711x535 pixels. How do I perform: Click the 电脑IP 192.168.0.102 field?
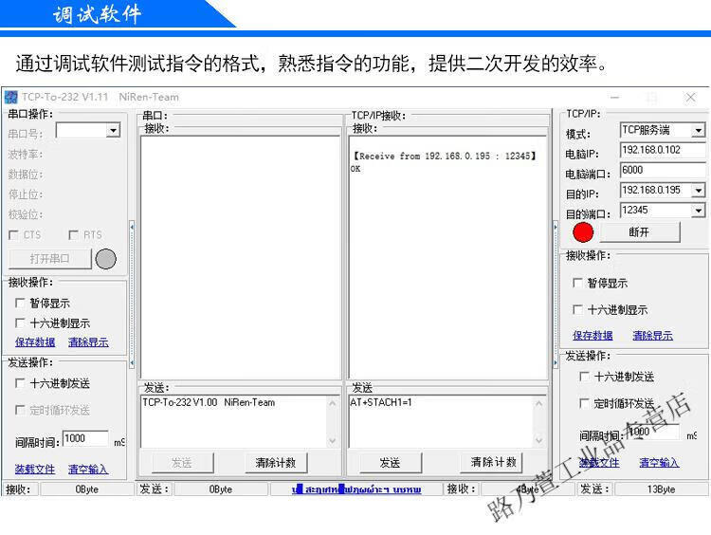tap(663, 150)
